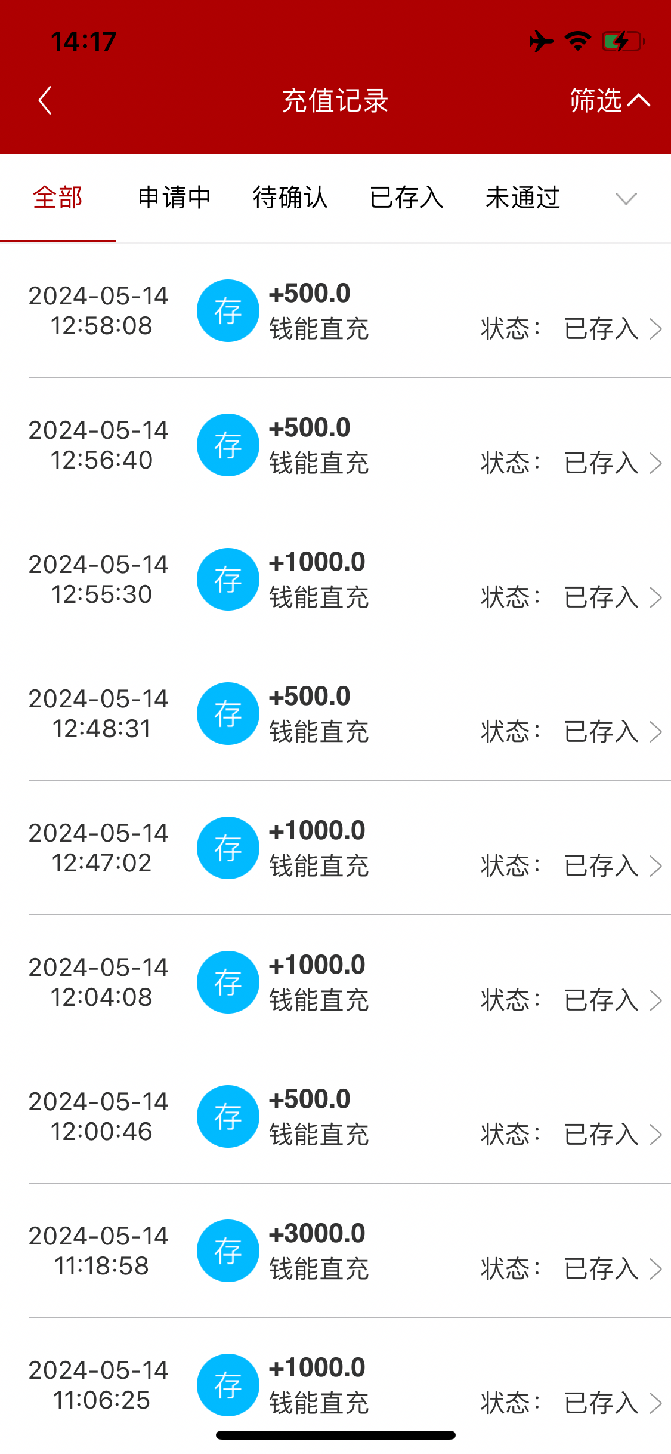
Task: Tap the battery icon in status bar
Action: pyautogui.click(x=623, y=42)
